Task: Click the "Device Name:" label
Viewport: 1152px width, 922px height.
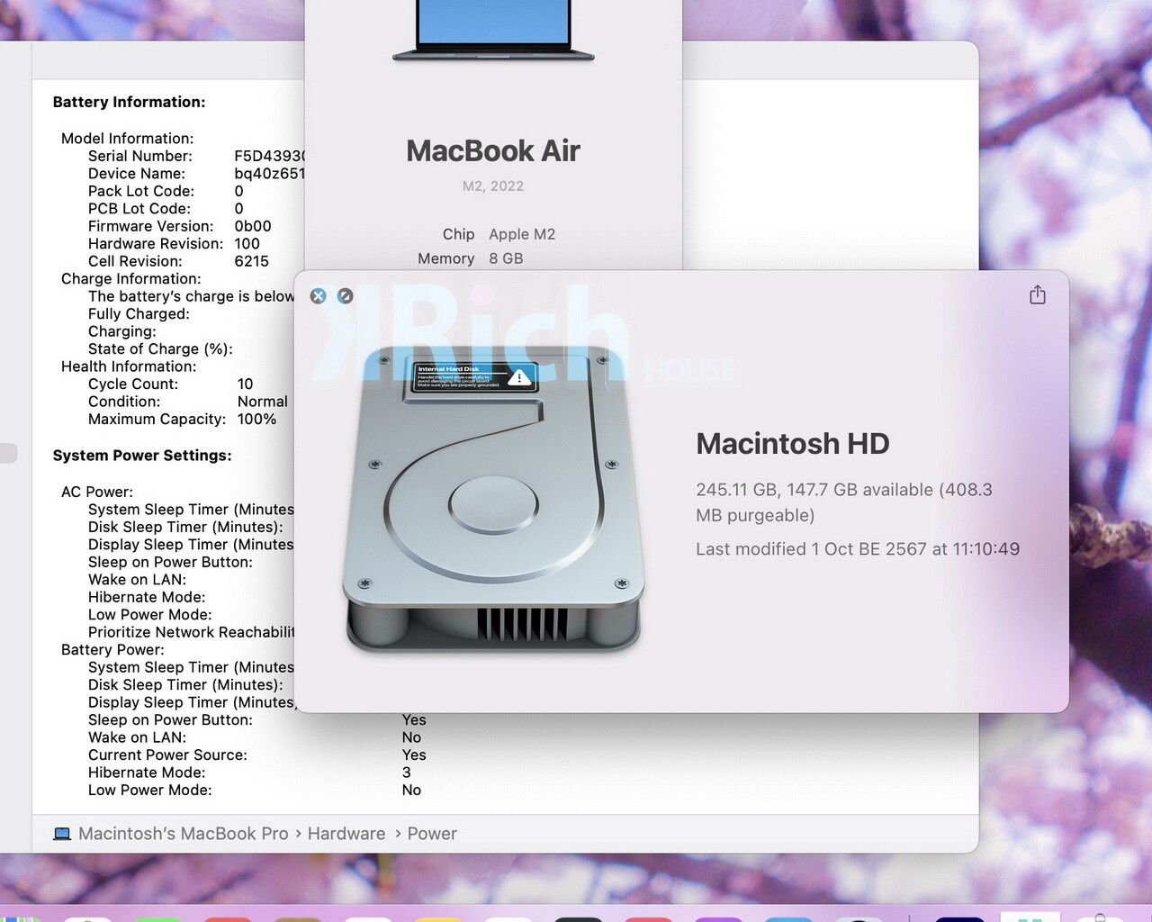Action: point(137,174)
